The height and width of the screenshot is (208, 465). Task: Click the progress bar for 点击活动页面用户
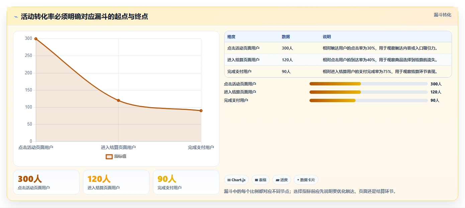pos(369,84)
